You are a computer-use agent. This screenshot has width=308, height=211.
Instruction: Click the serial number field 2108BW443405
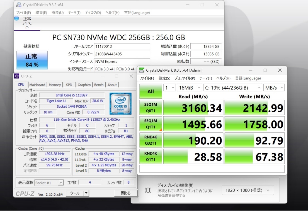[x=122, y=54]
